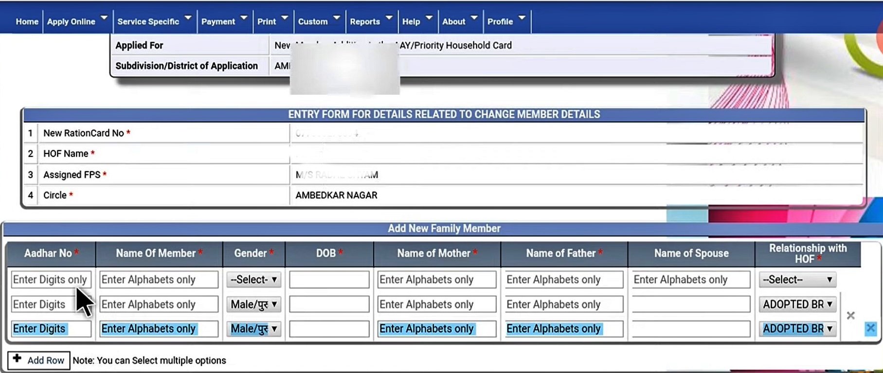Viewport: 883px width, 373px height.
Task: Open the Profile menu
Action: (x=506, y=21)
